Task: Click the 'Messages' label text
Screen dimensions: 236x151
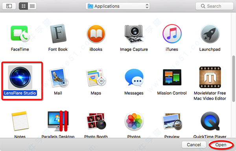Action: click(134, 93)
